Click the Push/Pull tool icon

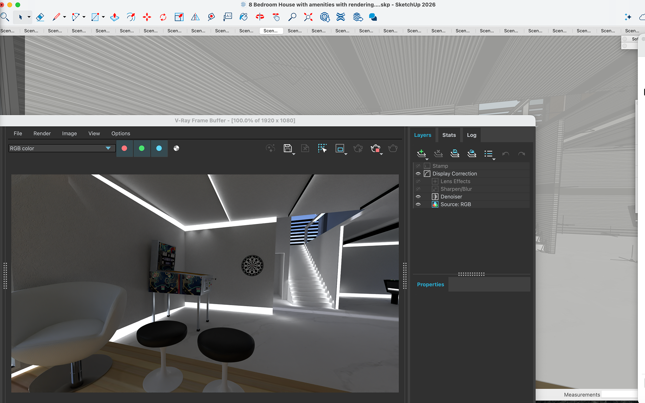click(x=115, y=17)
